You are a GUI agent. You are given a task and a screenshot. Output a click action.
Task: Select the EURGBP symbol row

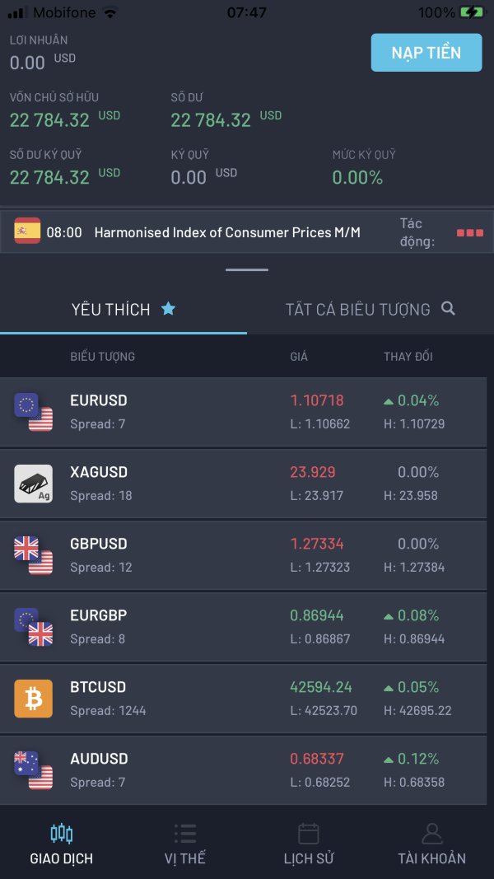tap(243, 627)
